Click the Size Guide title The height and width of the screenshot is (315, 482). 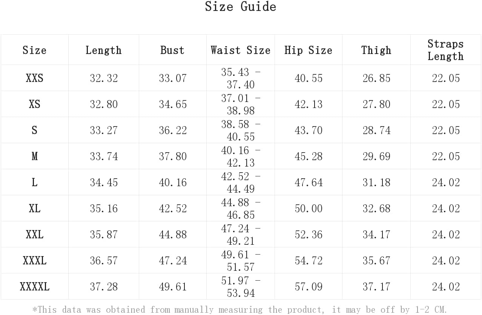pos(241,7)
